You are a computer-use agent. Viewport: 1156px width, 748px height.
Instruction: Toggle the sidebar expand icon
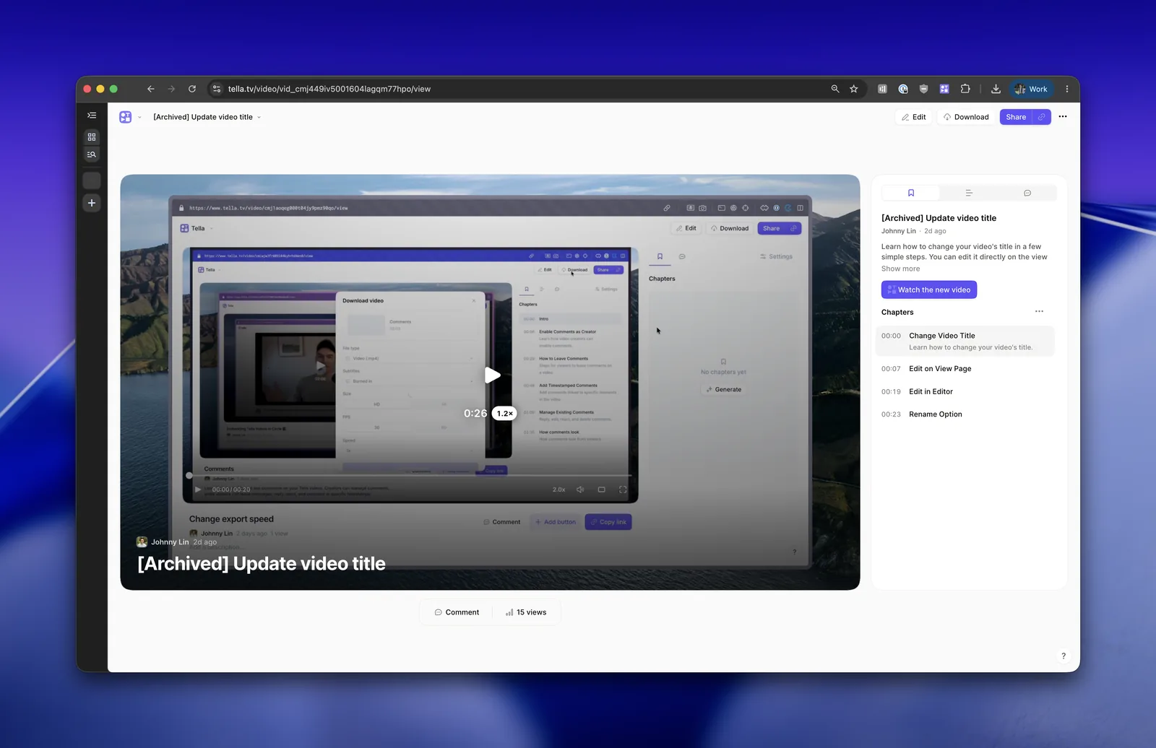coord(92,116)
